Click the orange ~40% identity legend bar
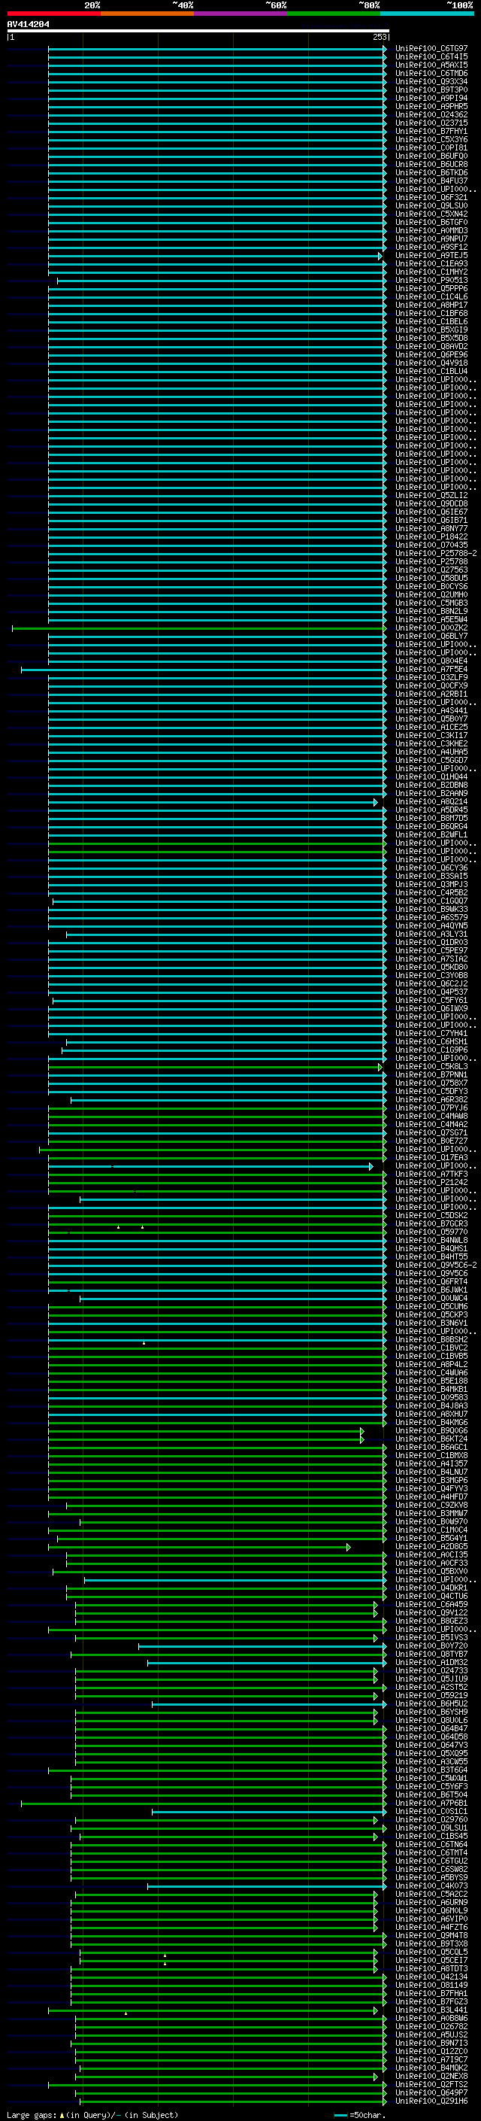 pyautogui.click(x=147, y=14)
